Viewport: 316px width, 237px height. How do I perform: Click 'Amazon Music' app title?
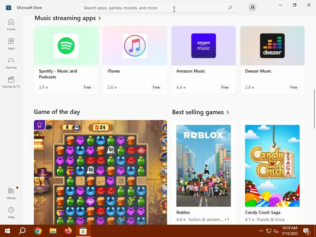click(x=191, y=71)
